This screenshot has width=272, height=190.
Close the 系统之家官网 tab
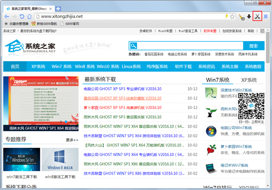[50, 9]
